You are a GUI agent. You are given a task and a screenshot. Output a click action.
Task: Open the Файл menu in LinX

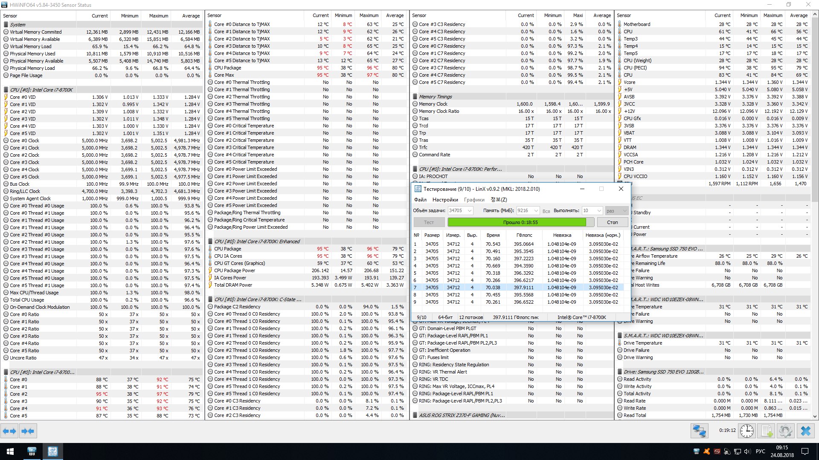point(420,200)
